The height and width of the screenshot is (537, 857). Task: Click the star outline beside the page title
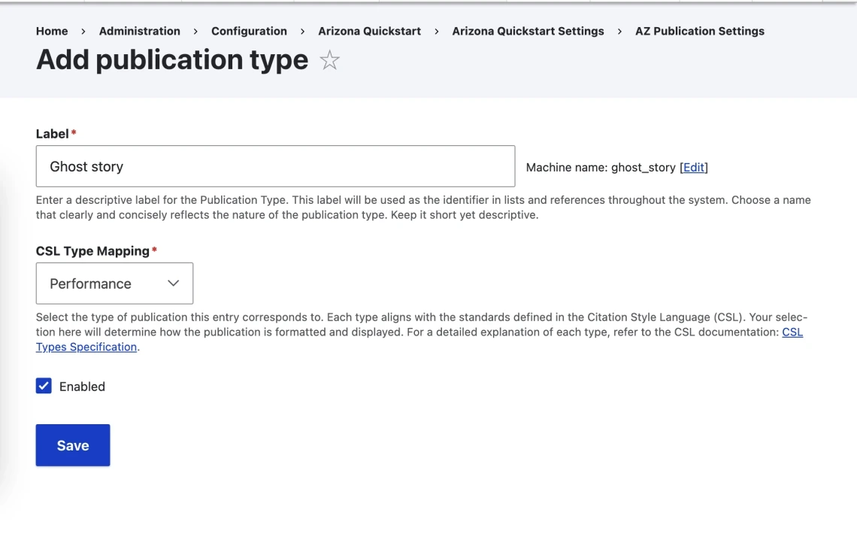(329, 61)
